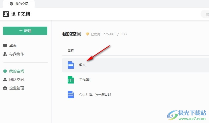Click the cube icon in the 我的空间 tab
The image size is (209, 123).
11,4
